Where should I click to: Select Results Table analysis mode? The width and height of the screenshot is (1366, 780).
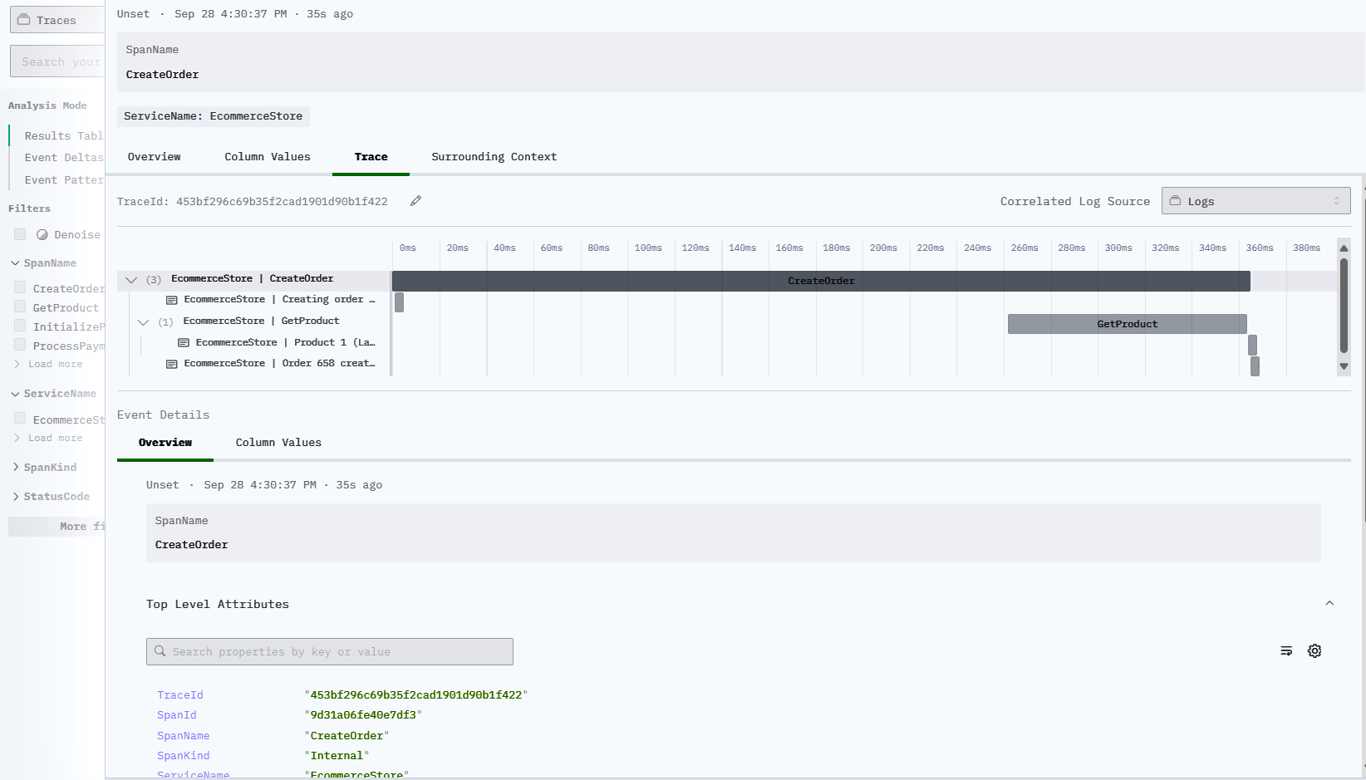(64, 136)
